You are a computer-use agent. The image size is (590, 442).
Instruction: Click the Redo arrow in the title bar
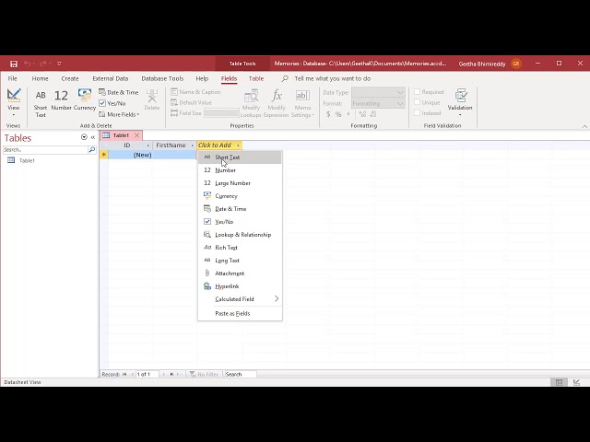coord(43,64)
